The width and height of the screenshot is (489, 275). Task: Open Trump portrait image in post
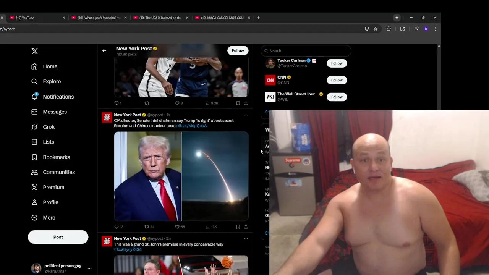pyautogui.click(x=147, y=176)
